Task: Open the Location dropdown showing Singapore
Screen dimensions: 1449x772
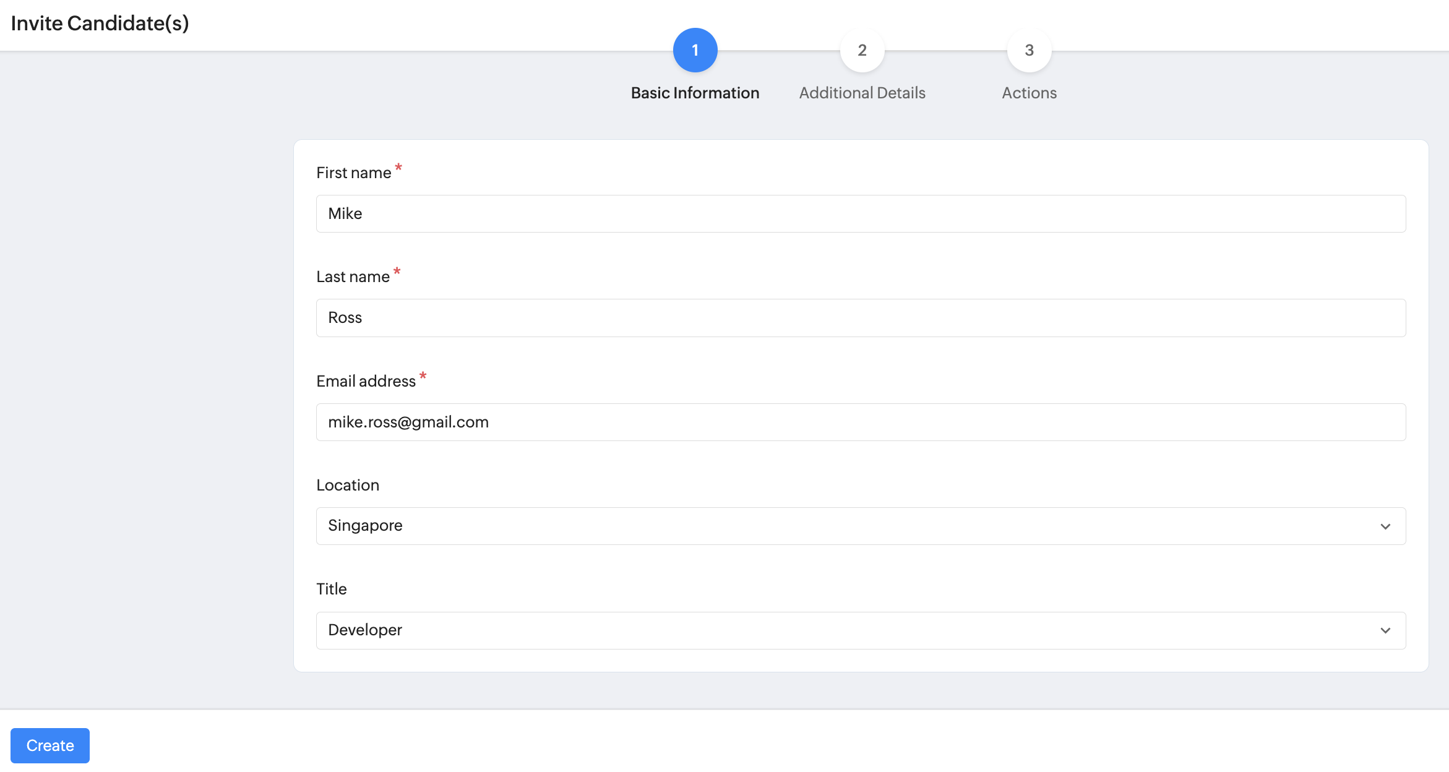Action: pos(848,526)
